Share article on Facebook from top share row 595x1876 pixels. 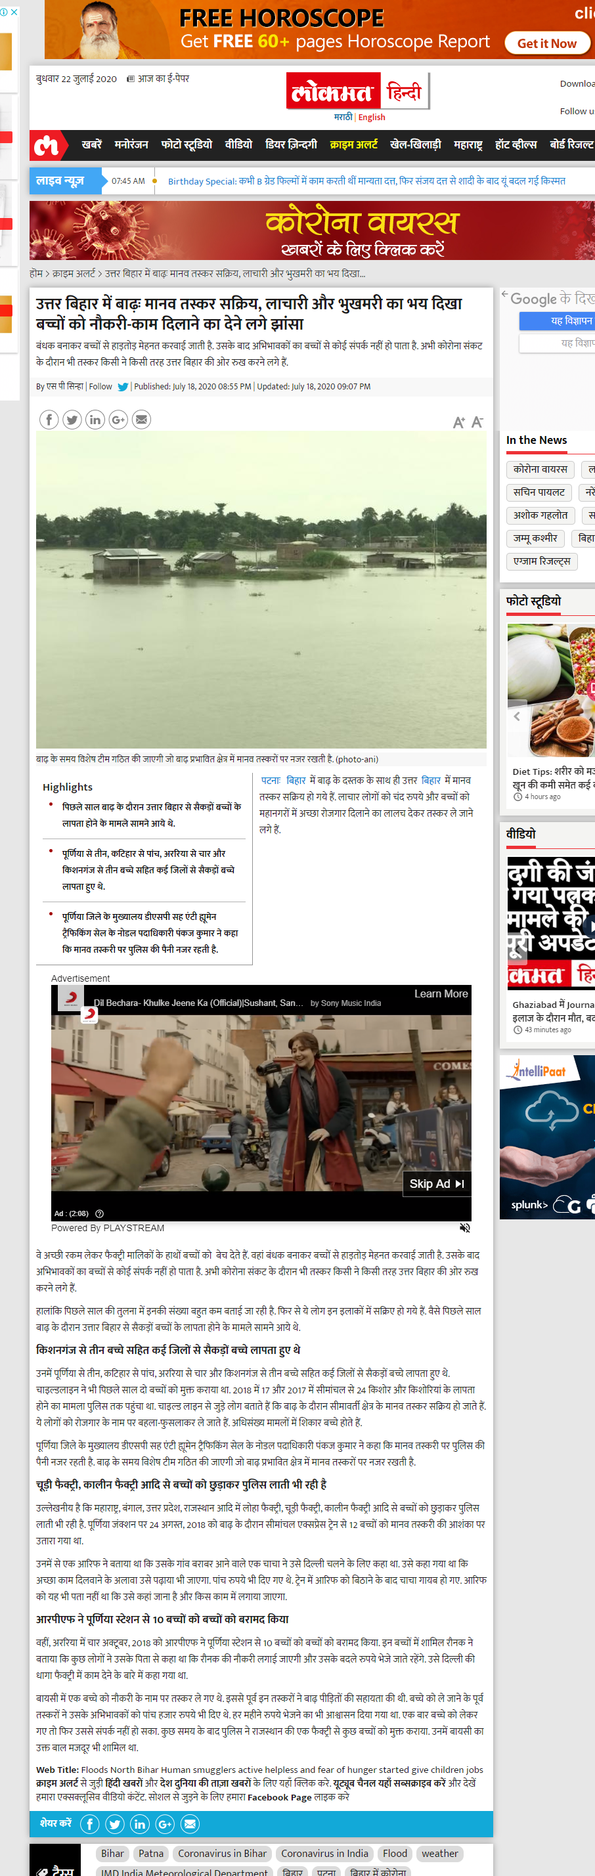pos(49,420)
